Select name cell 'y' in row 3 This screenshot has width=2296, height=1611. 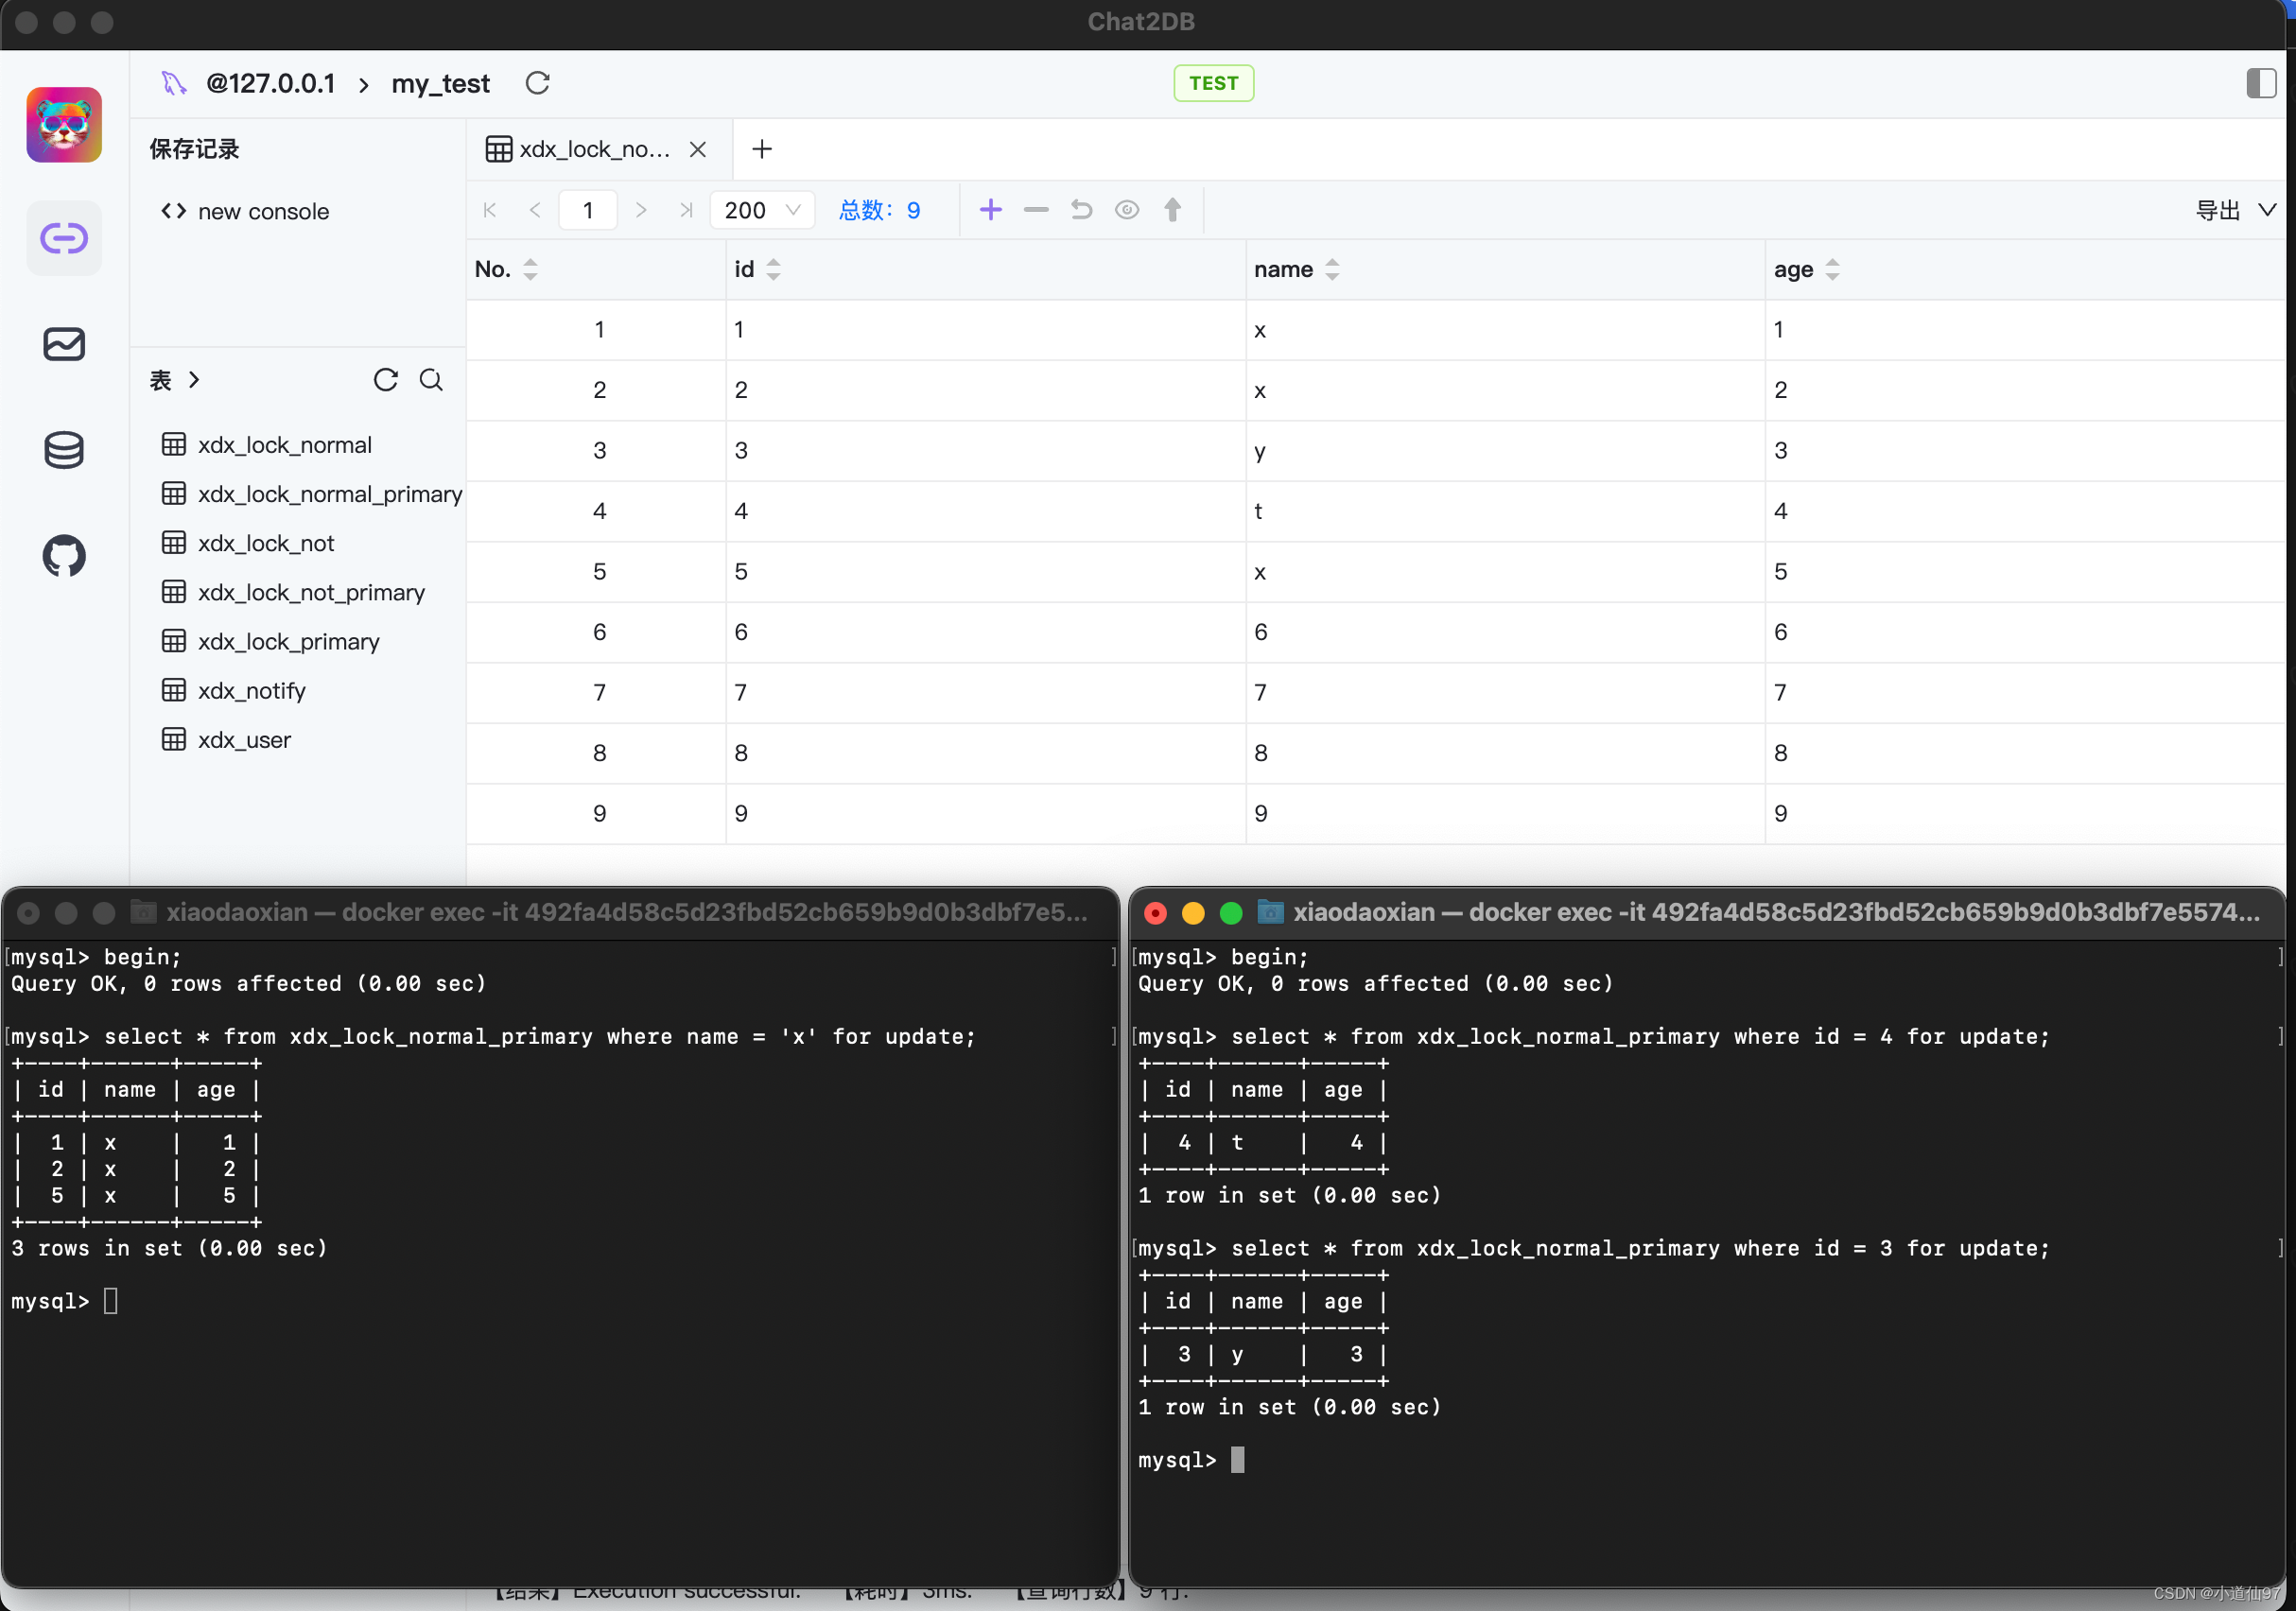1505,451
